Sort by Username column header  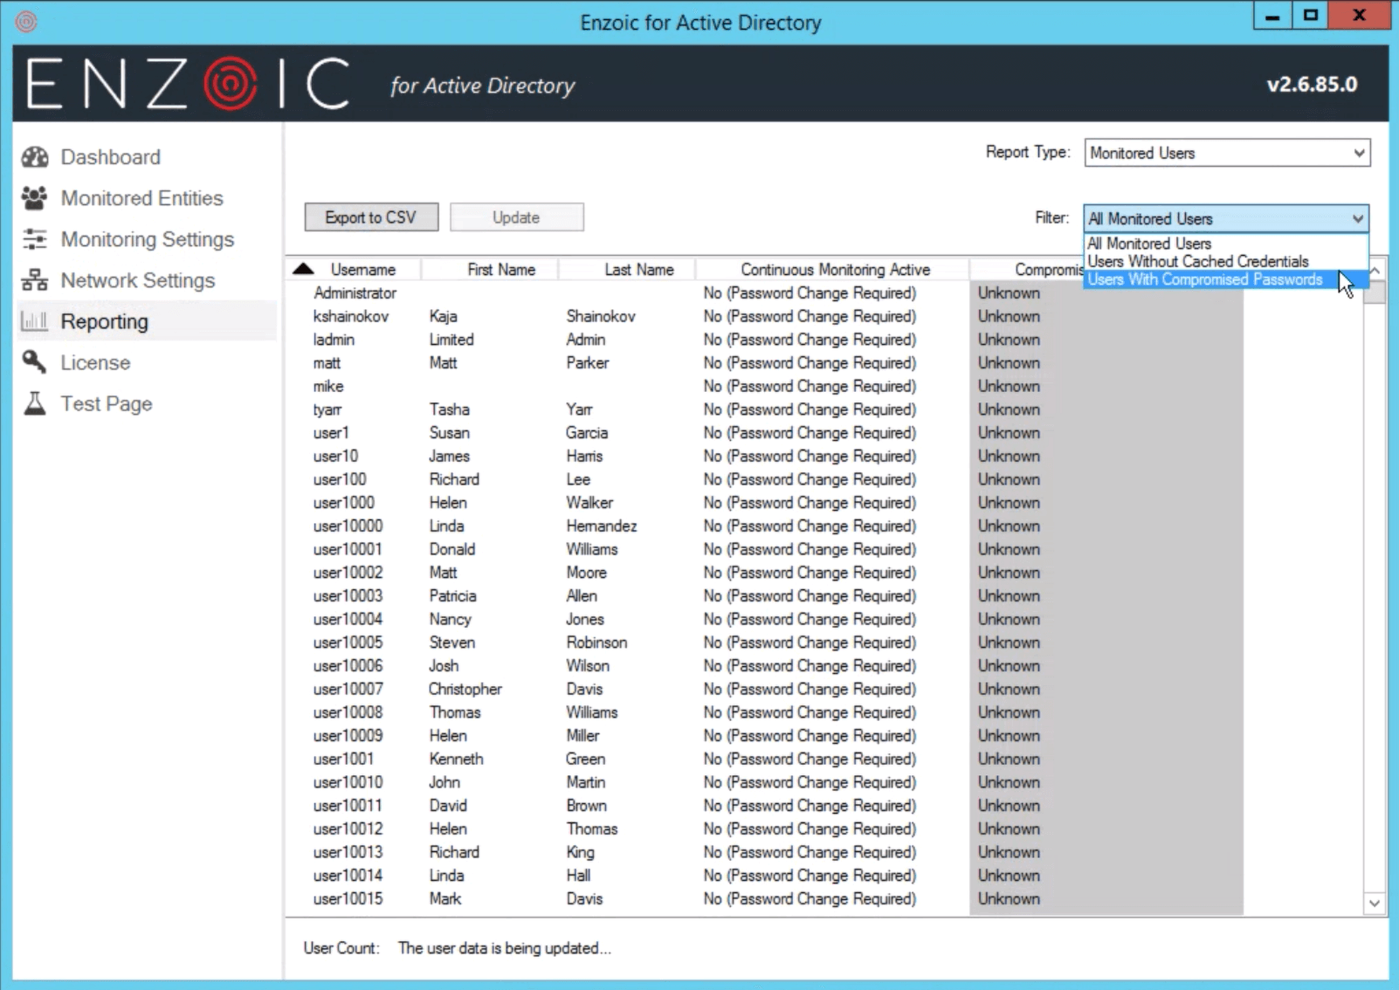(362, 270)
